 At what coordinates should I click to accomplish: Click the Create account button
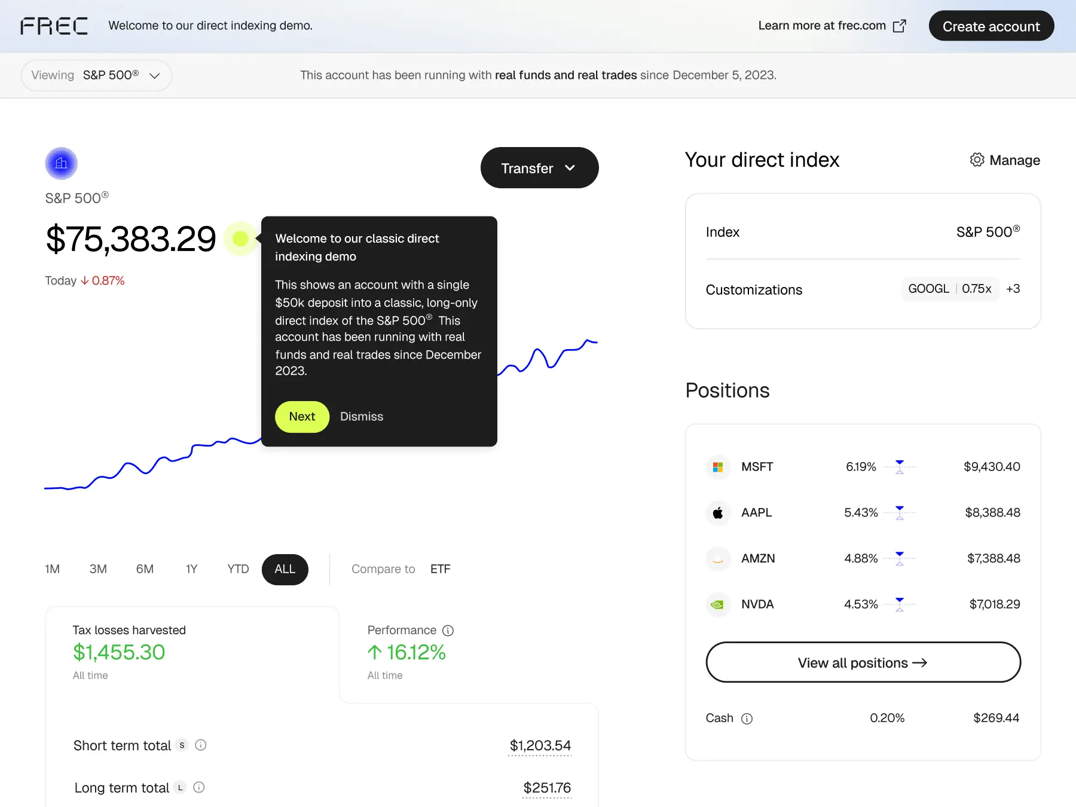click(x=991, y=26)
